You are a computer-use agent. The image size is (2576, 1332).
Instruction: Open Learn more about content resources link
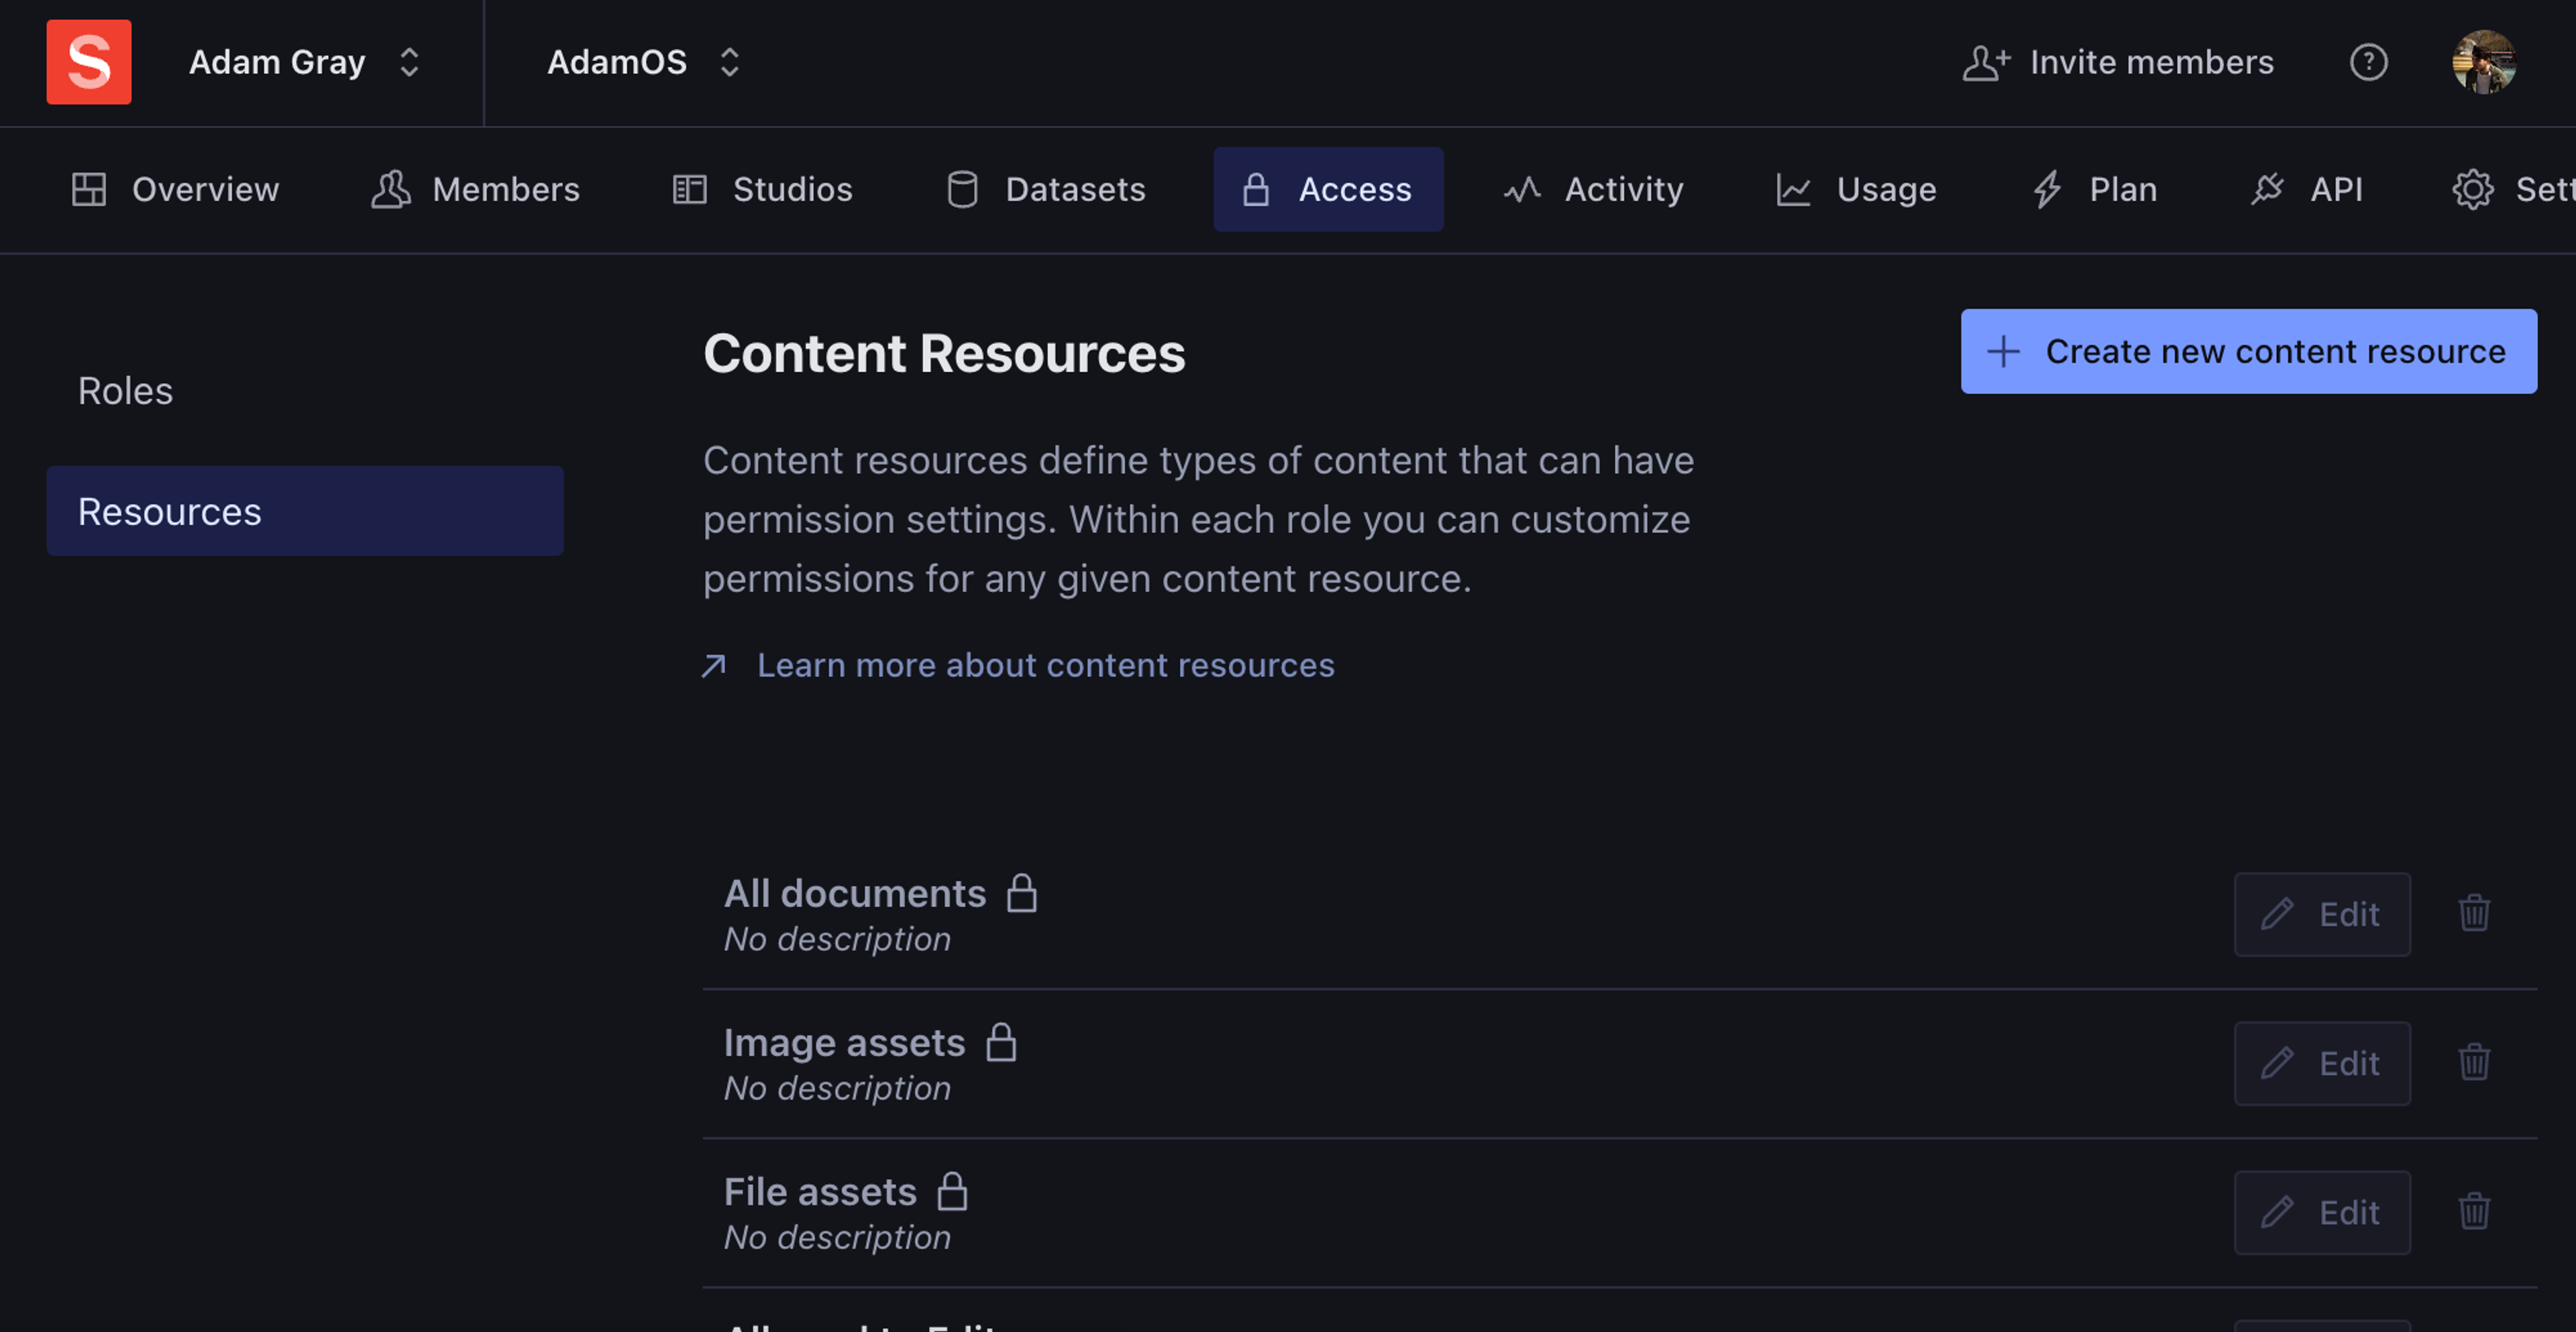[x=1044, y=666]
